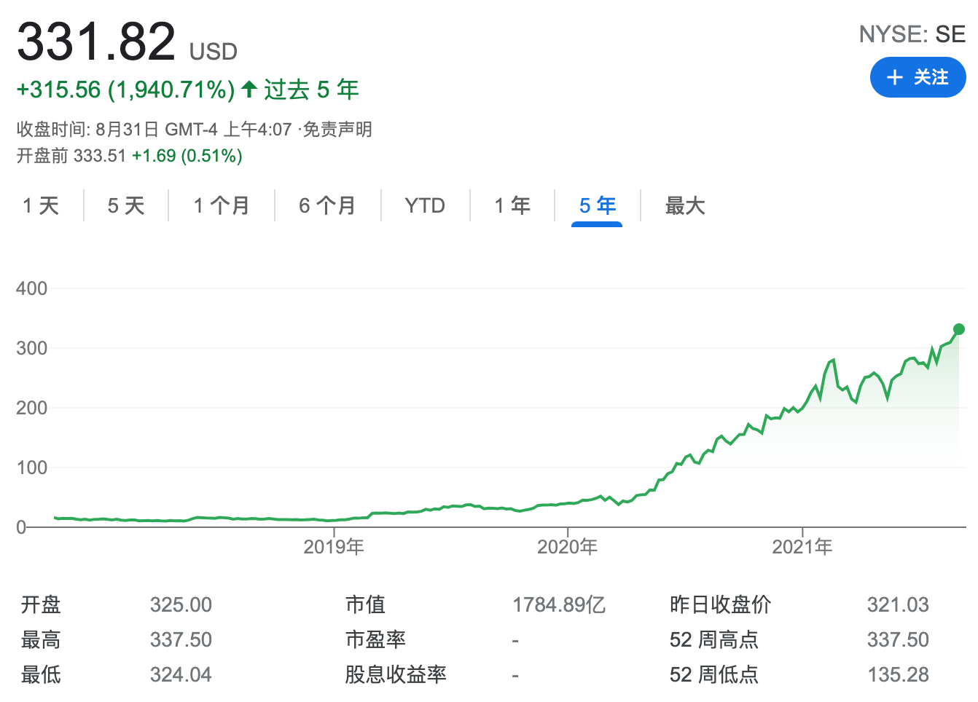Click the green upward arrow beside 过去 5 年
This screenshot has width=978, height=702.
click(x=248, y=89)
